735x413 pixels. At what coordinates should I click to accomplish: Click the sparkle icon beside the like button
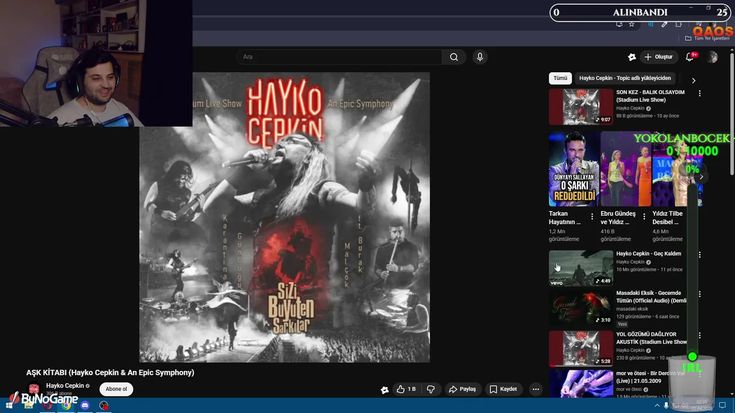coord(385,389)
